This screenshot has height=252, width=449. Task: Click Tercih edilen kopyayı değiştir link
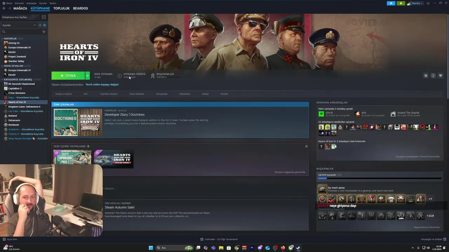[x=102, y=85]
